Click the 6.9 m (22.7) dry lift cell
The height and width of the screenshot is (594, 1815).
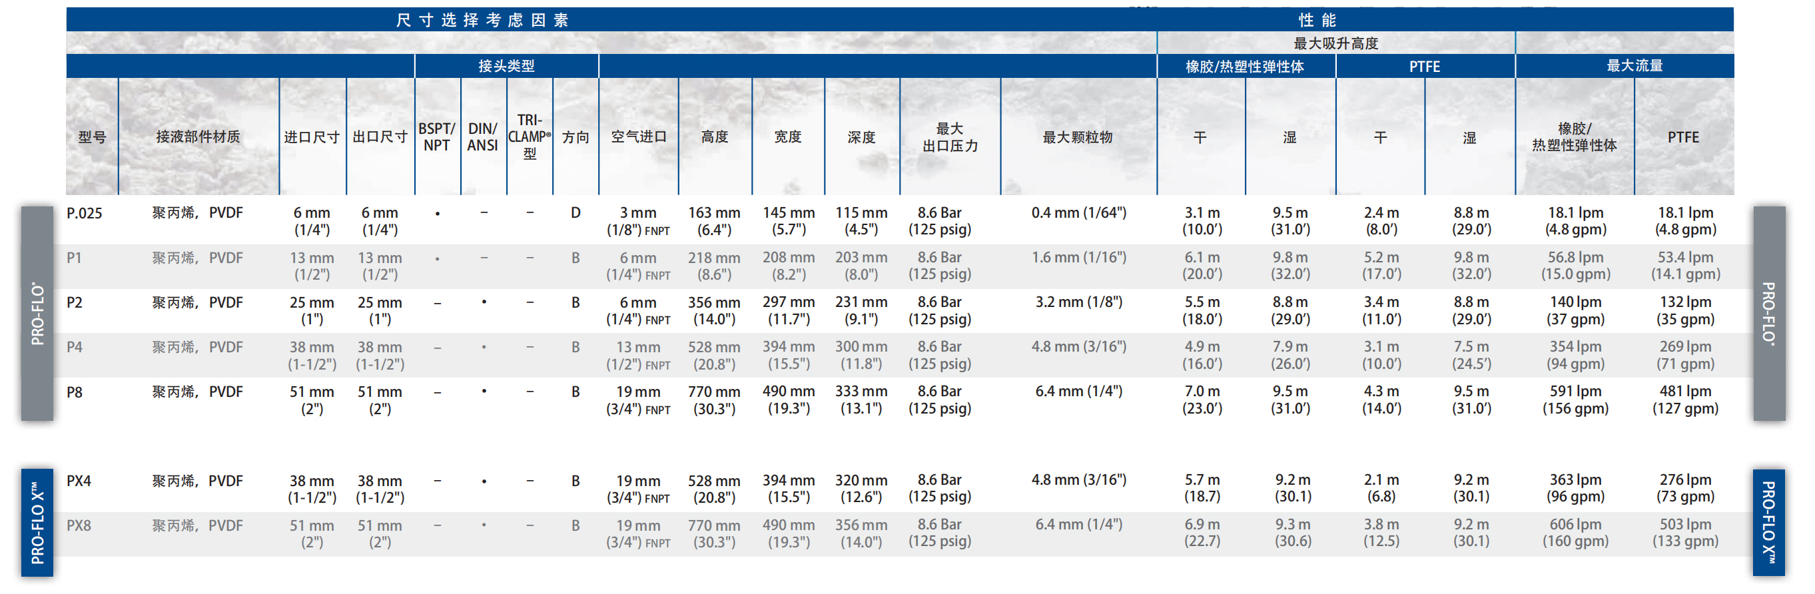(1202, 533)
